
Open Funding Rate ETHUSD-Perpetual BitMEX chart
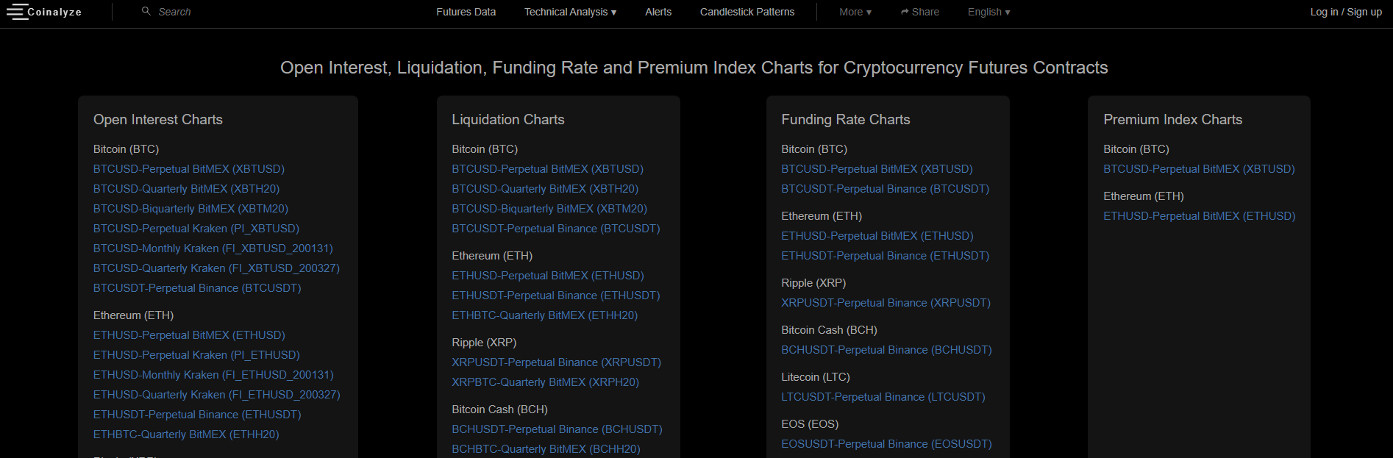pos(877,236)
